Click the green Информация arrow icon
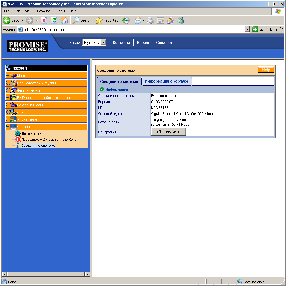The image size is (286, 286). 102,89
